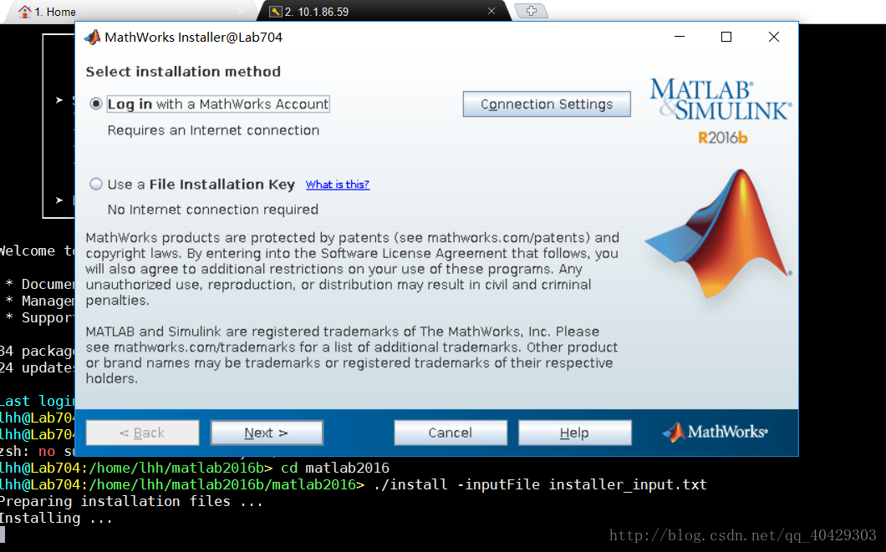This screenshot has height=552, width=886.
Task: Click 'No Internet connection required' text
Action: click(212, 210)
